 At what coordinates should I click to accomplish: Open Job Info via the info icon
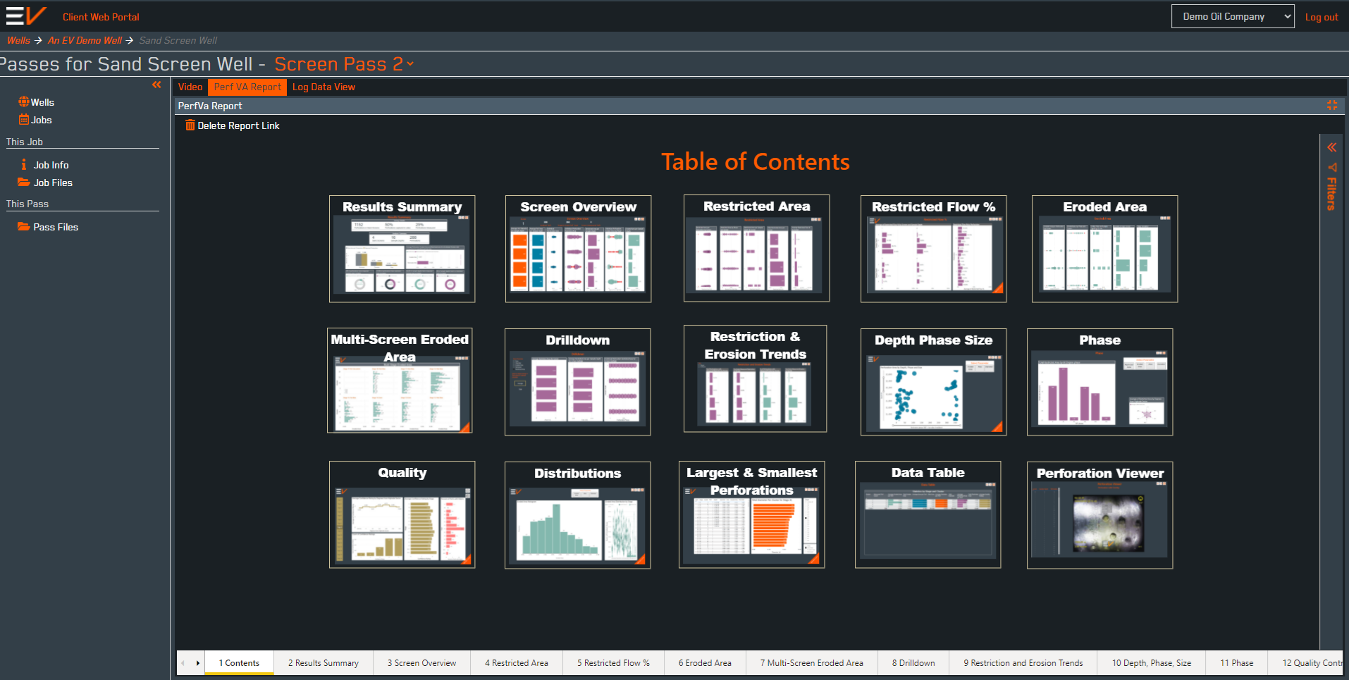click(x=24, y=165)
